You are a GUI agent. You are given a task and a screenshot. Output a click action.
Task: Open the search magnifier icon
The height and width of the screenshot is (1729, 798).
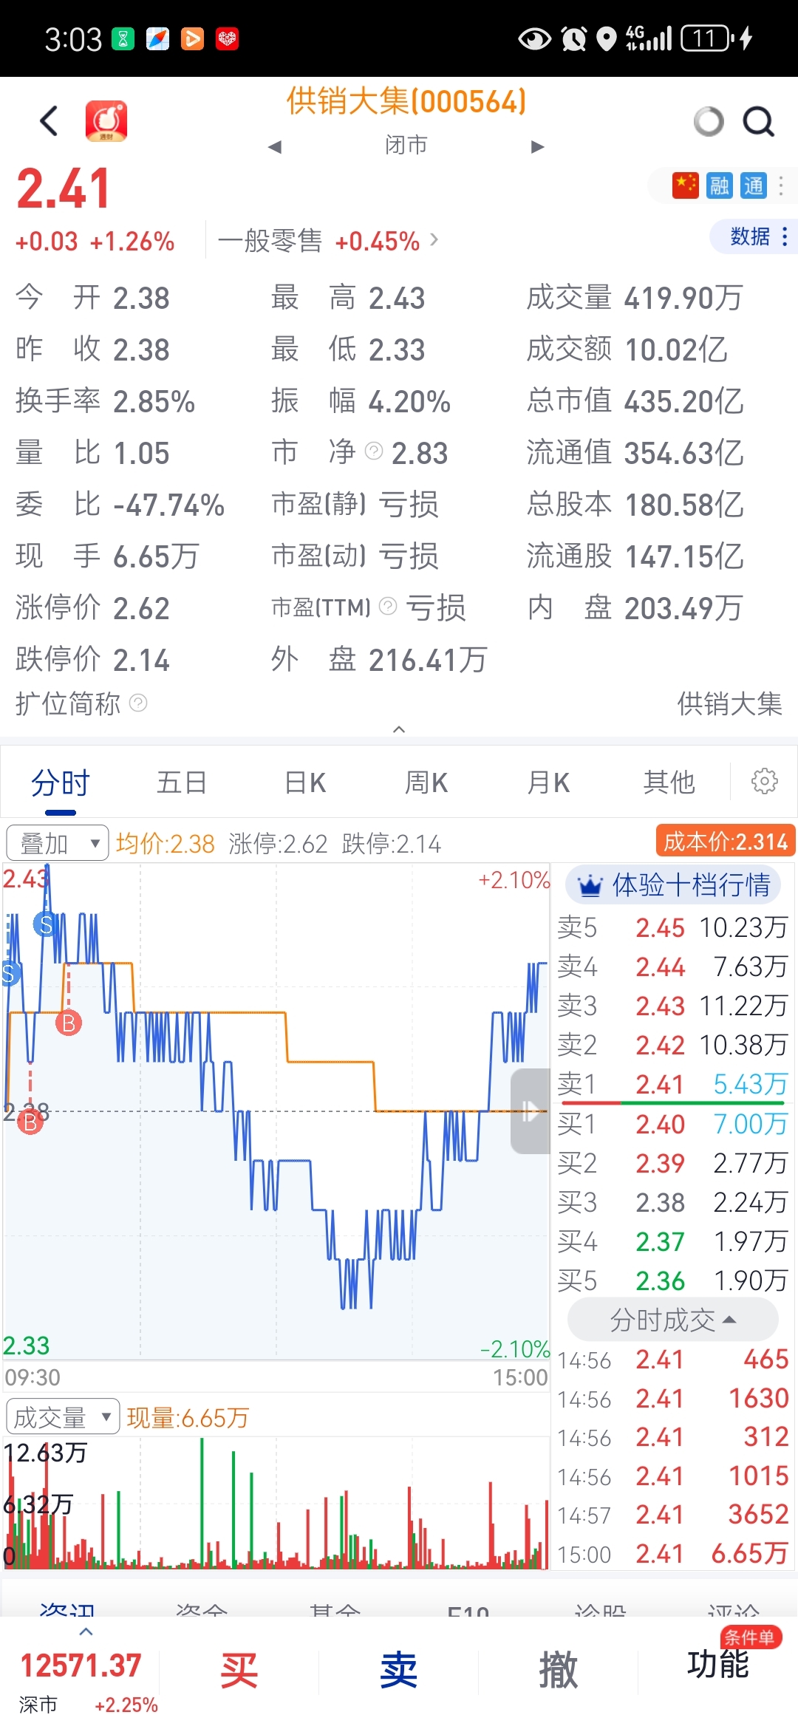(x=759, y=122)
